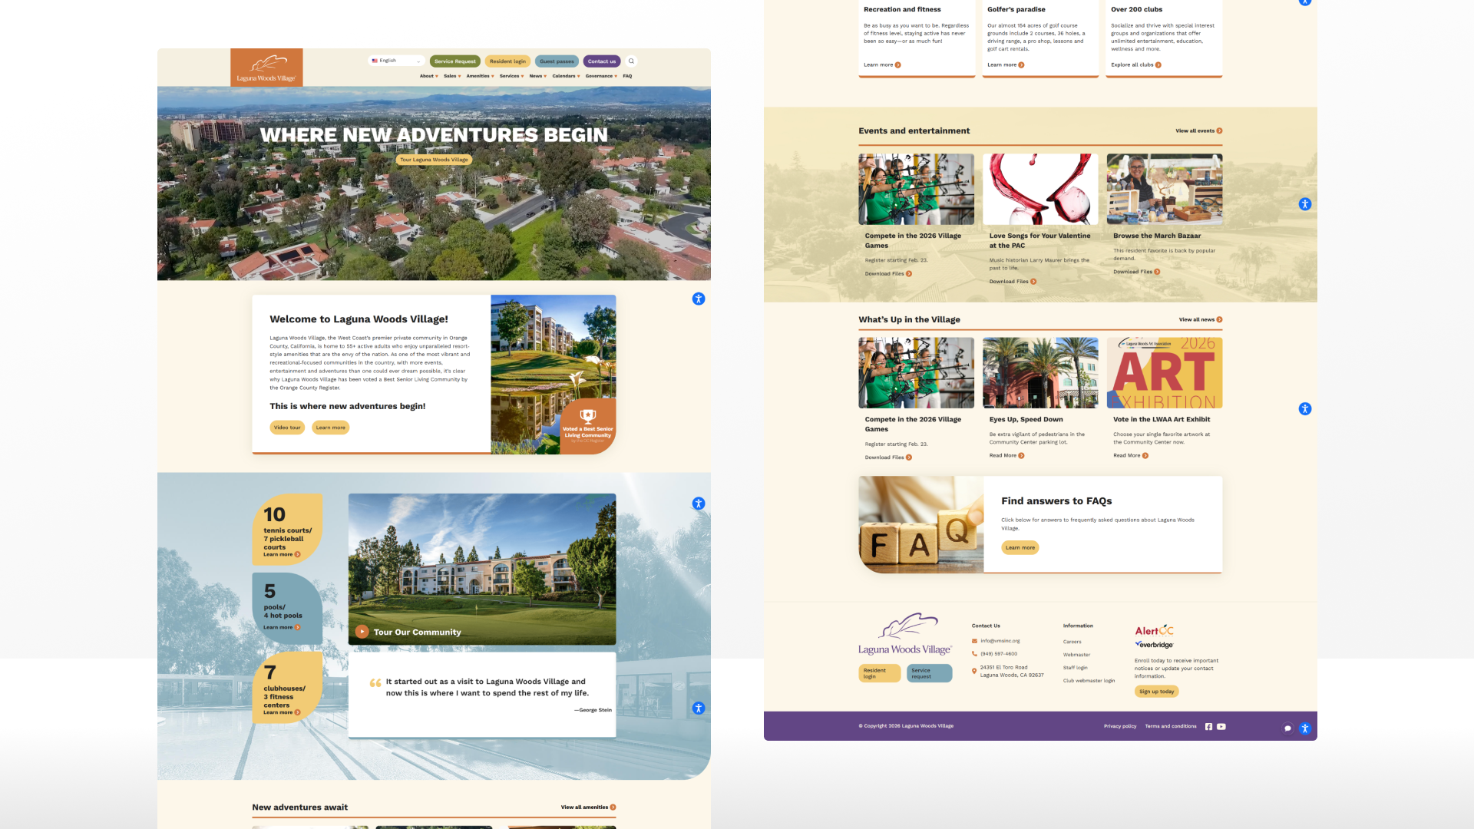
Task: Expand the About navigation menu
Action: pos(428,76)
